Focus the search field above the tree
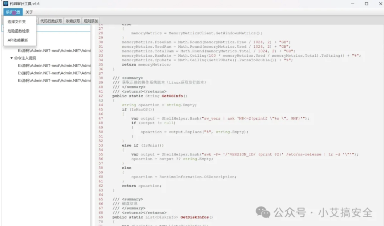This screenshot has height=226, width=384. point(46,28)
